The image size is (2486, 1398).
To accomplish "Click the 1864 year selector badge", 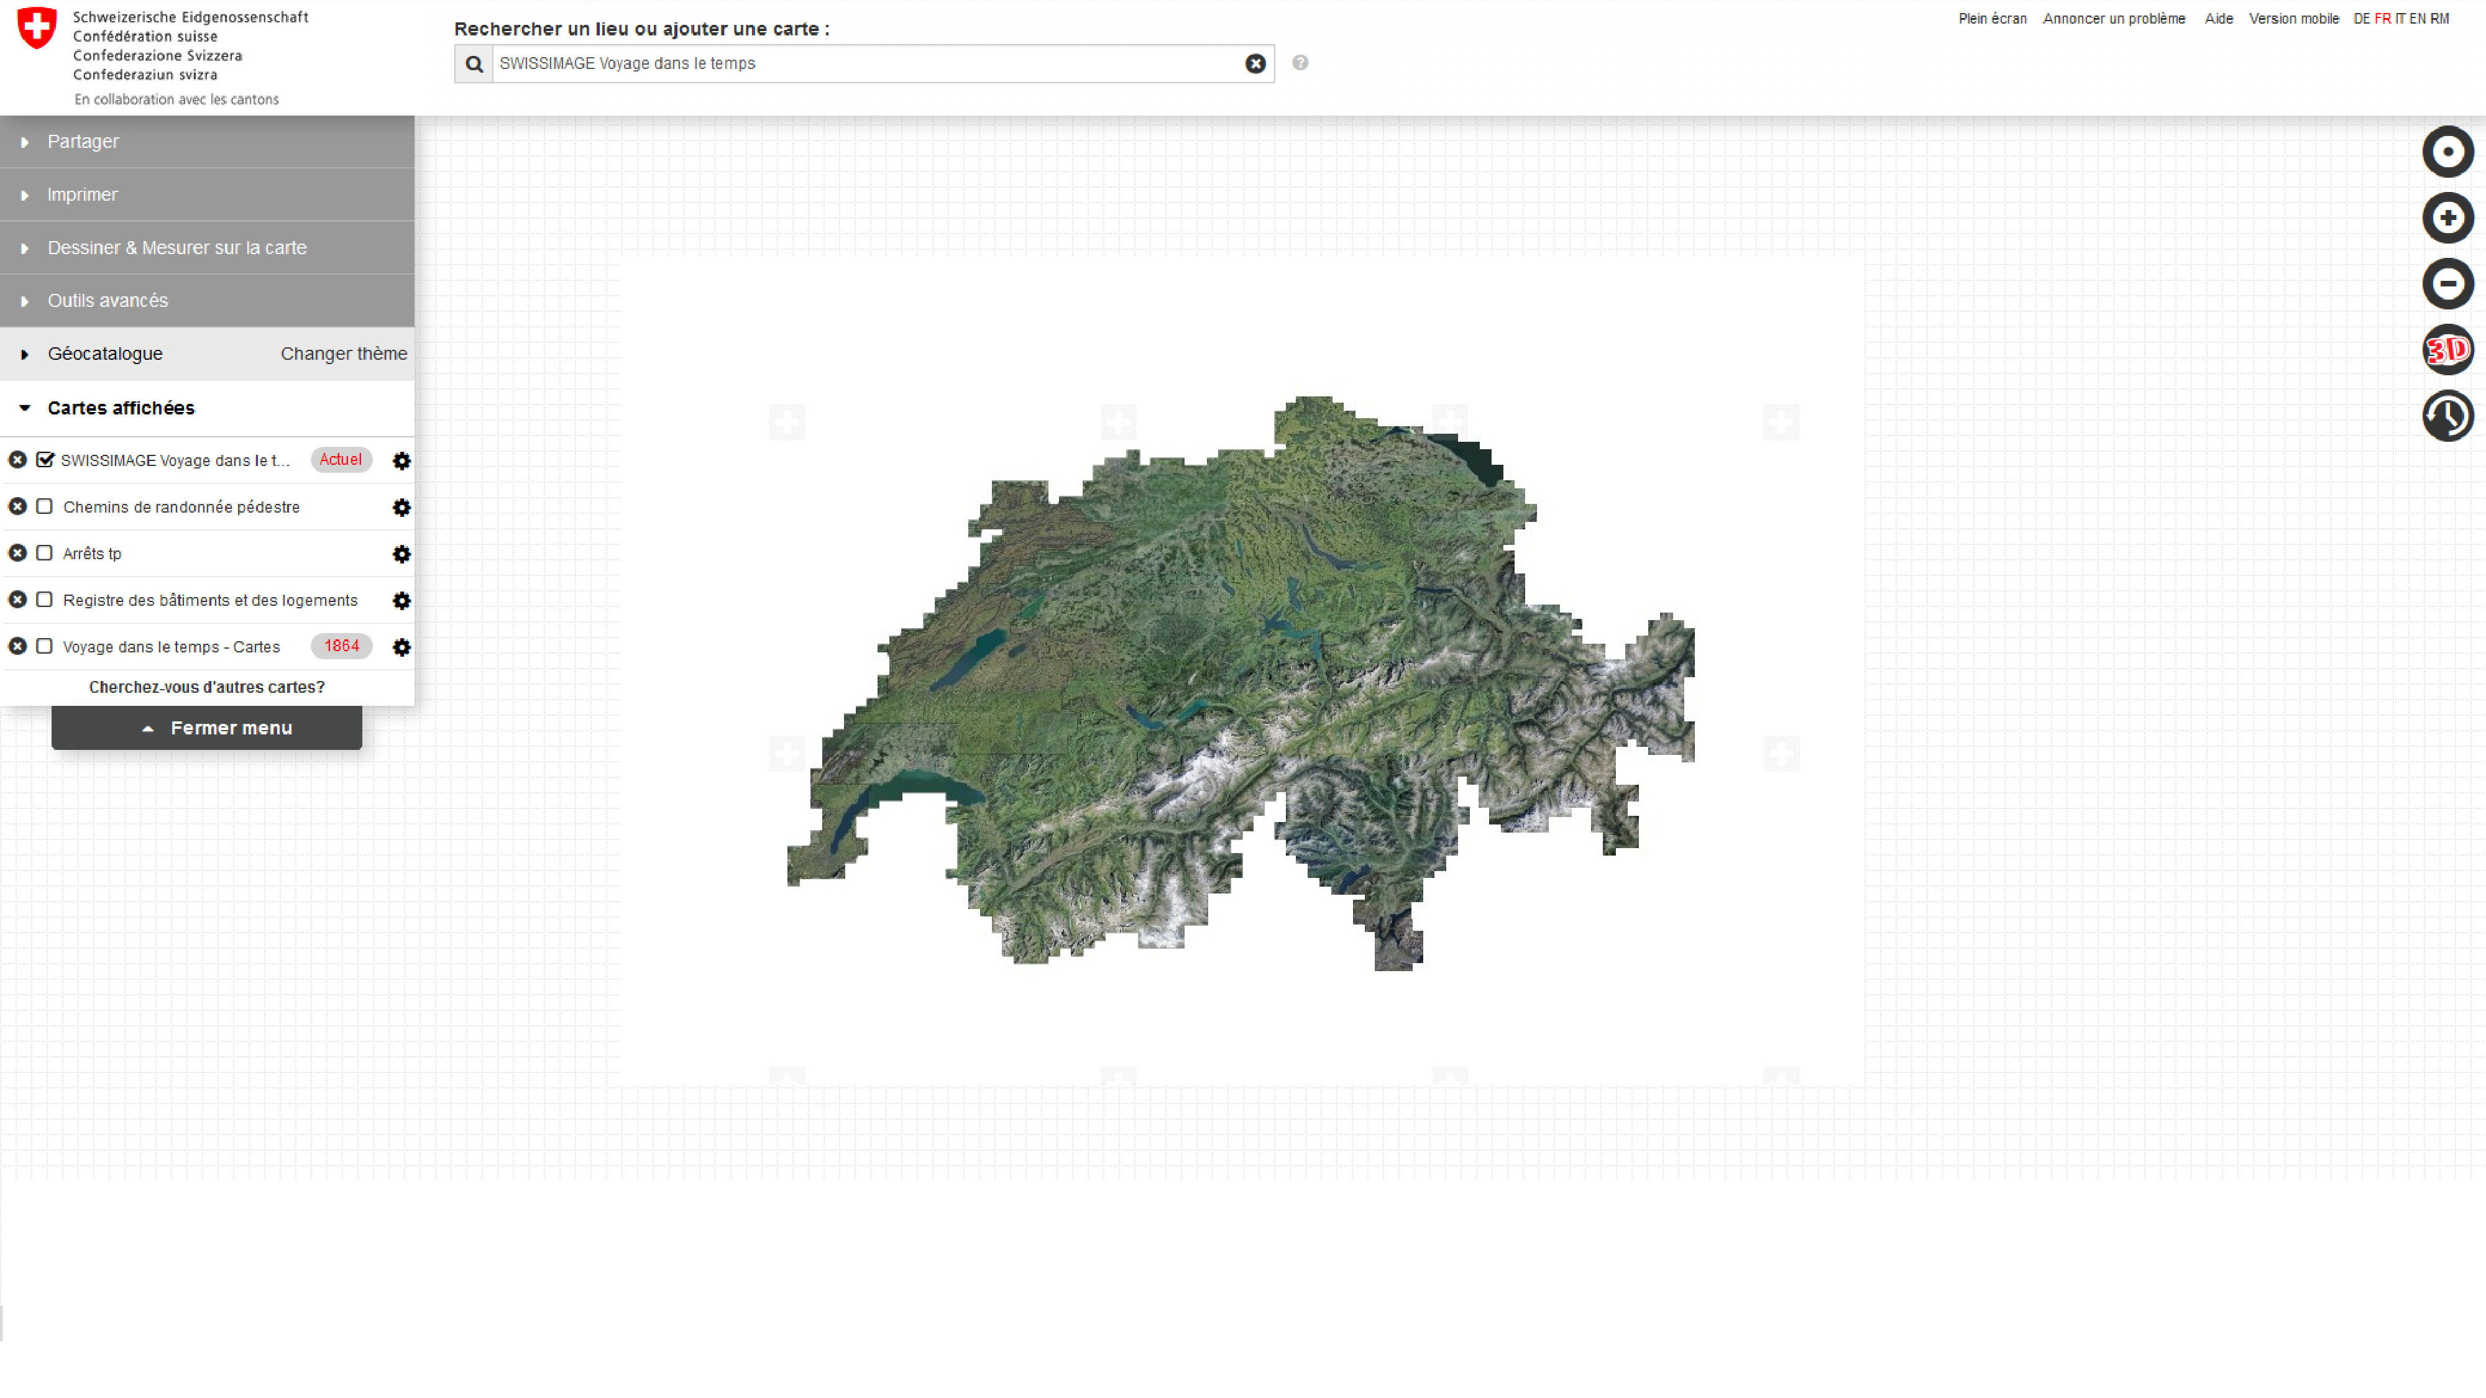I will (x=342, y=646).
